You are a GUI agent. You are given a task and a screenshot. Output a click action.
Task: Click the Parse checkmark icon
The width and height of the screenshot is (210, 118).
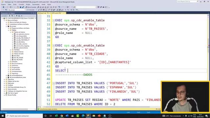click(39, 10)
